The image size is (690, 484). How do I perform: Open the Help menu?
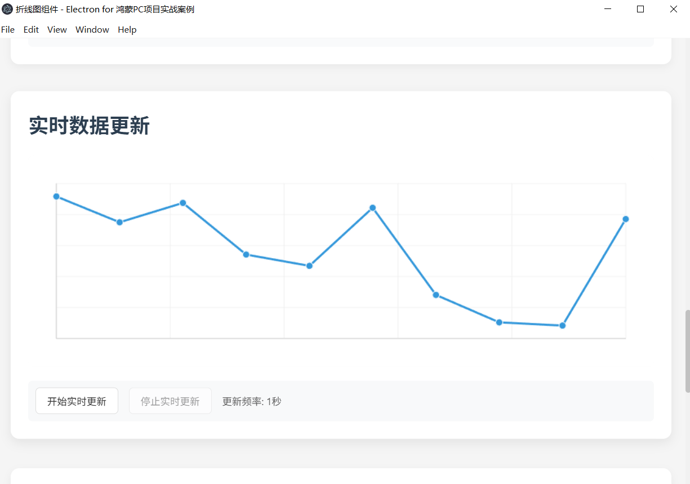pos(127,29)
